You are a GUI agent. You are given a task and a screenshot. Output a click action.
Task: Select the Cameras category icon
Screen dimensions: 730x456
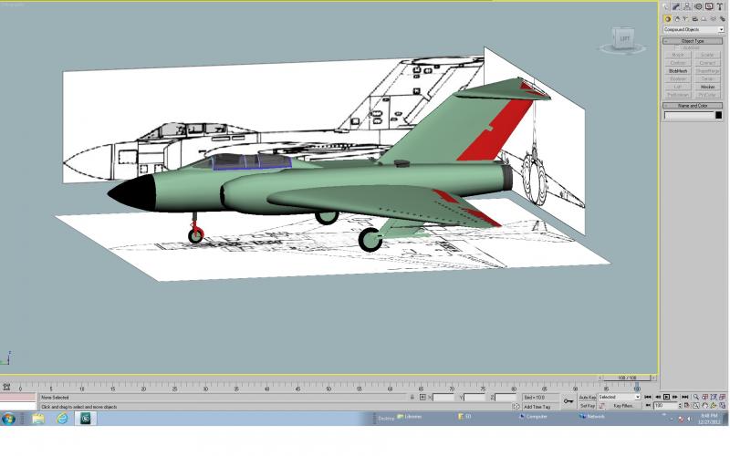click(x=694, y=19)
